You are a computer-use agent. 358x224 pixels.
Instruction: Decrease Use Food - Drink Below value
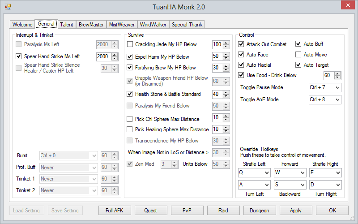tap(337, 77)
